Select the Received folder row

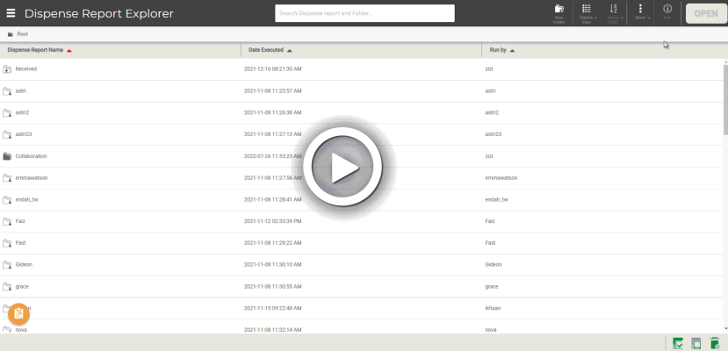click(26, 68)
